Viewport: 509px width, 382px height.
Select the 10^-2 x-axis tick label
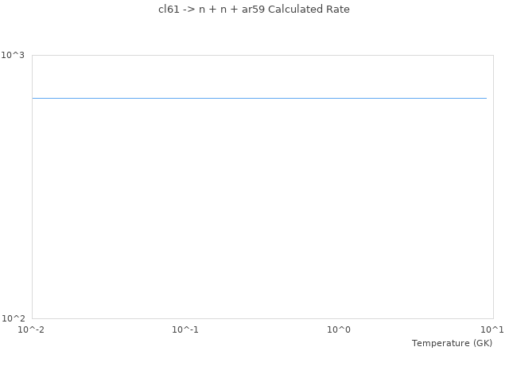click(32, 329)
